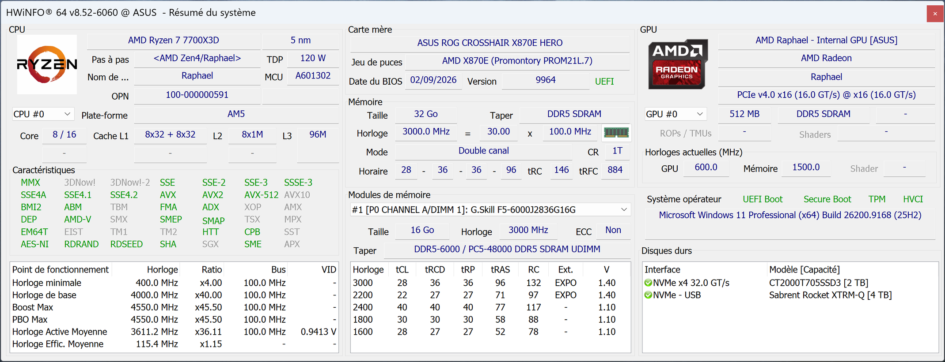Expand the memory module #1 dropdown
The image size is (945, 362).
point(490,210)
